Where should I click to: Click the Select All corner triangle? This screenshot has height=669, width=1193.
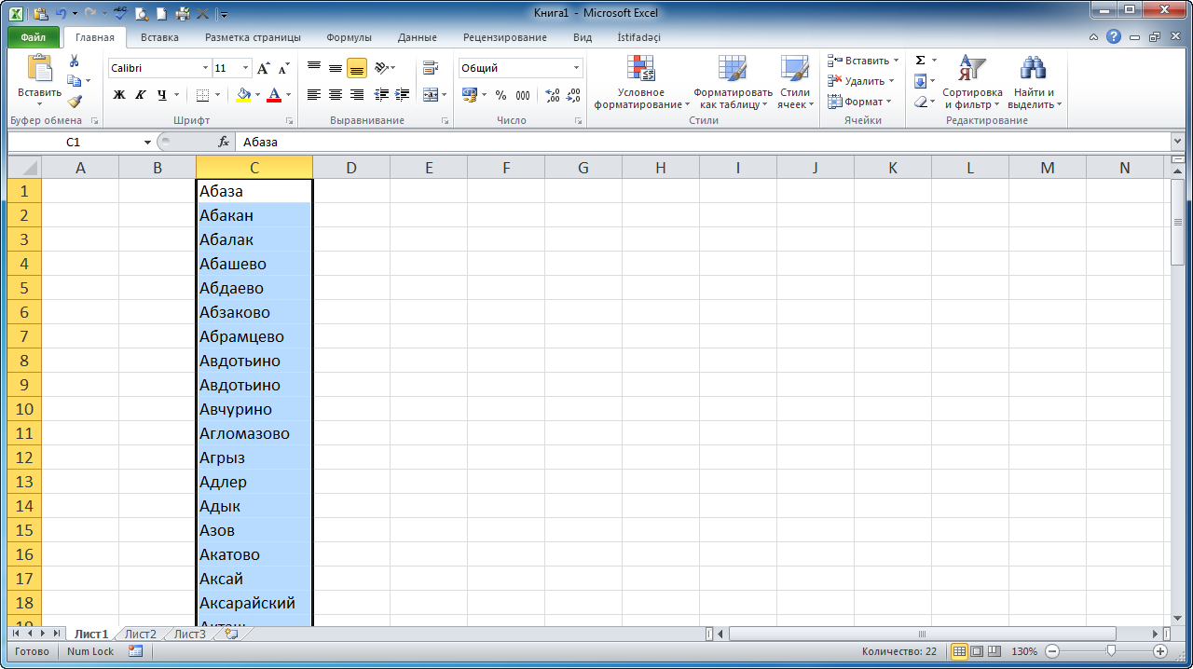point(25,168)
